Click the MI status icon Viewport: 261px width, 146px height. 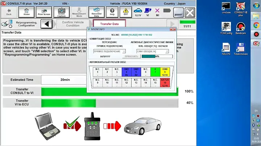coord(158,13)
